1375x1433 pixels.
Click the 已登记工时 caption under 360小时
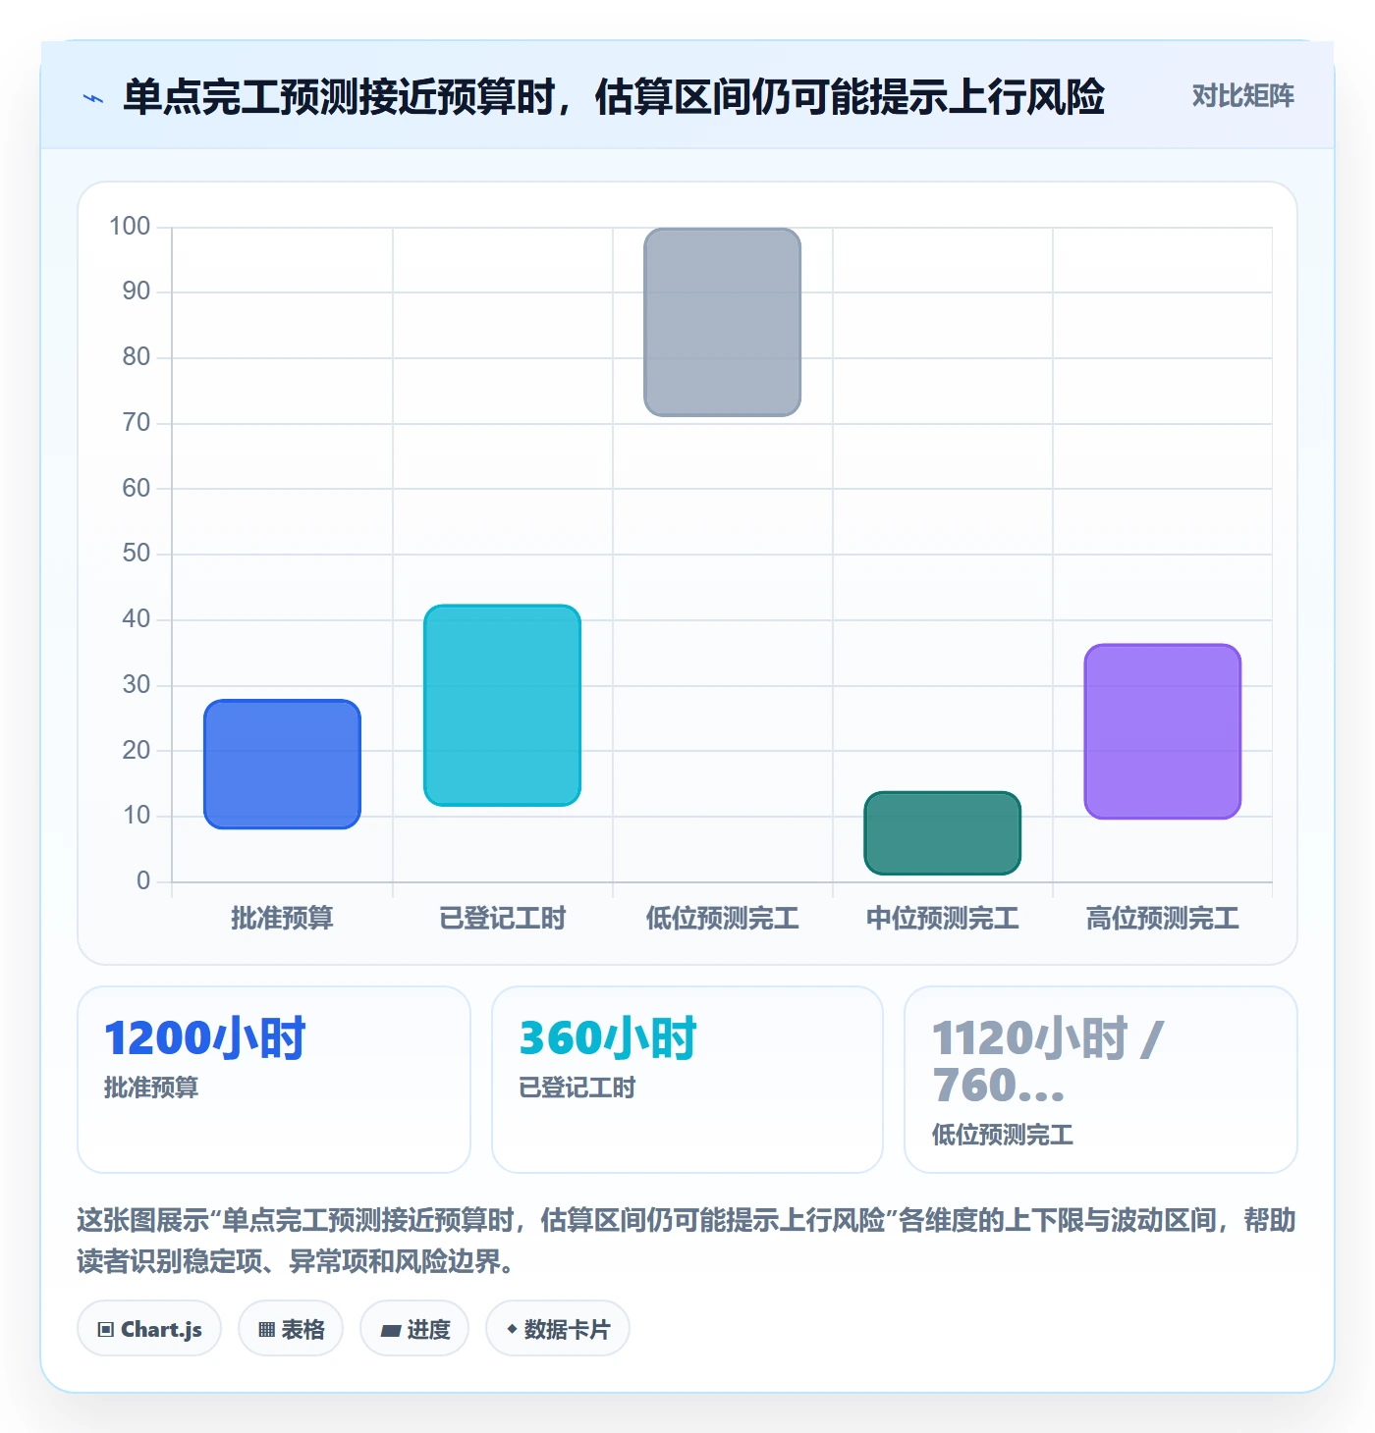(577, 1088)
